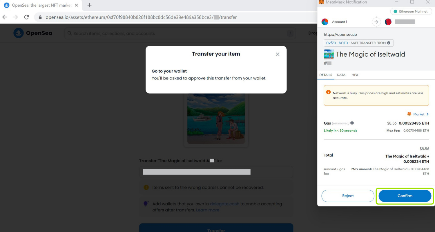Click the NFT artwork preview image
Screen dimensions: 435x232
coord(216,119)
